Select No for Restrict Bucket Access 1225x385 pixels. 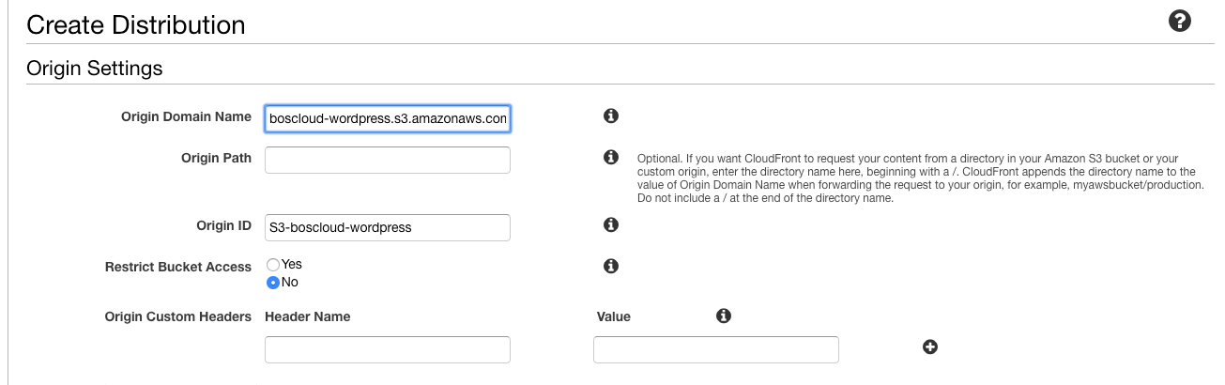(x=273, y=282)
